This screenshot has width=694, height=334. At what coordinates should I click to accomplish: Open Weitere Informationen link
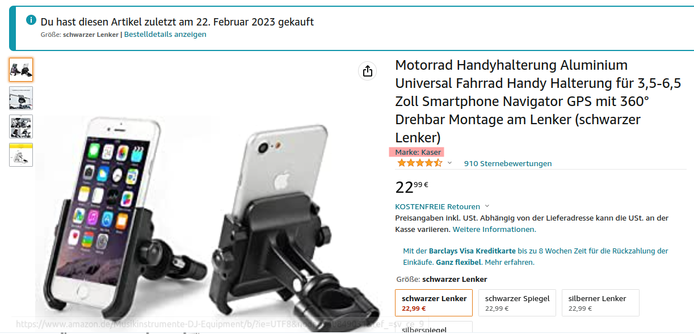[494, 230]
